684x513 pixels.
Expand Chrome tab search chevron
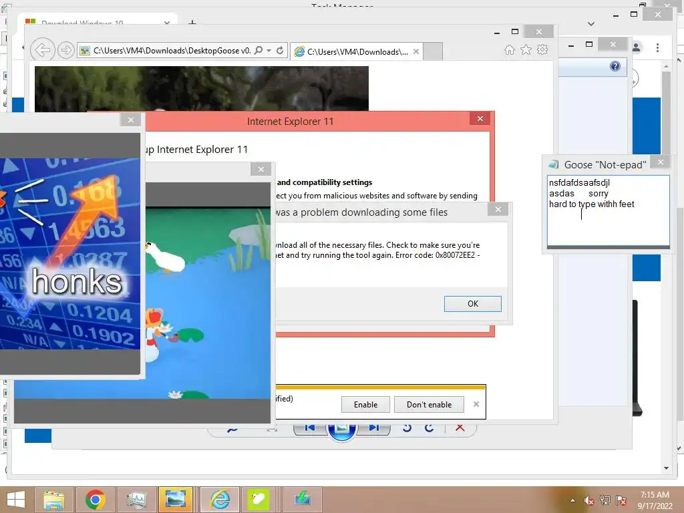[x=591, y=23]
